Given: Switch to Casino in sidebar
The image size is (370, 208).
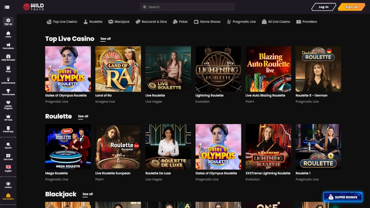Looking at the screenshot, I should tap(8, 185).
